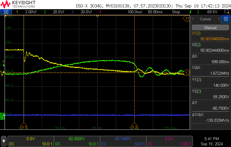Screen dimensions: 231x147
Task: Click the Y2 cursor flag on the right edge
Action: click(x=186, y=73)
